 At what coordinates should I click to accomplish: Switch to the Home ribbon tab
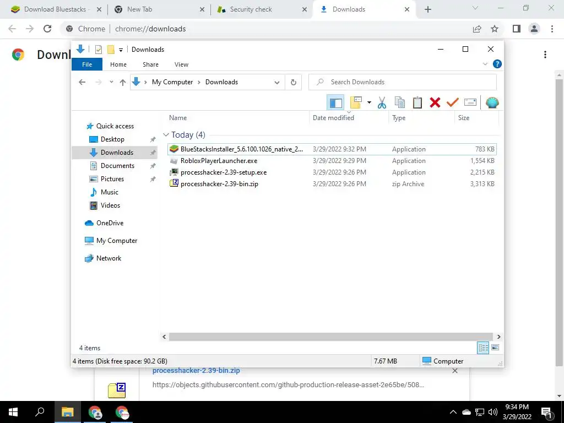(118, 64)
